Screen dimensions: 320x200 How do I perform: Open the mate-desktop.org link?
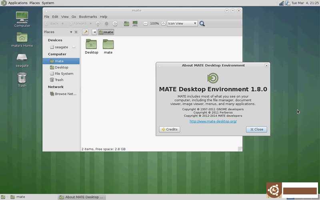213,122
